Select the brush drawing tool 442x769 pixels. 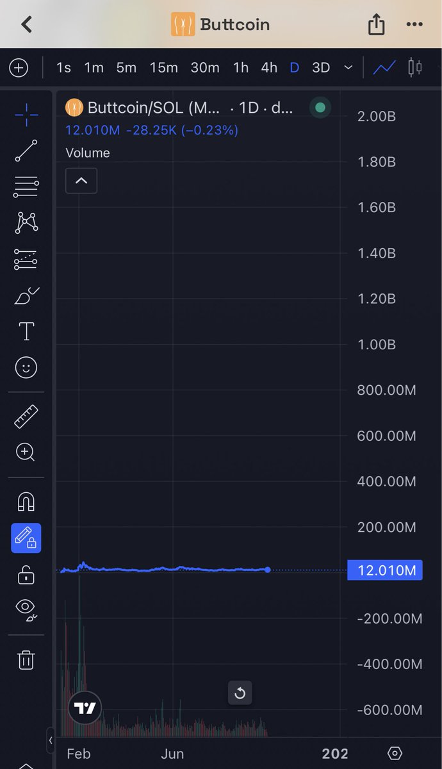pos(26,296)
